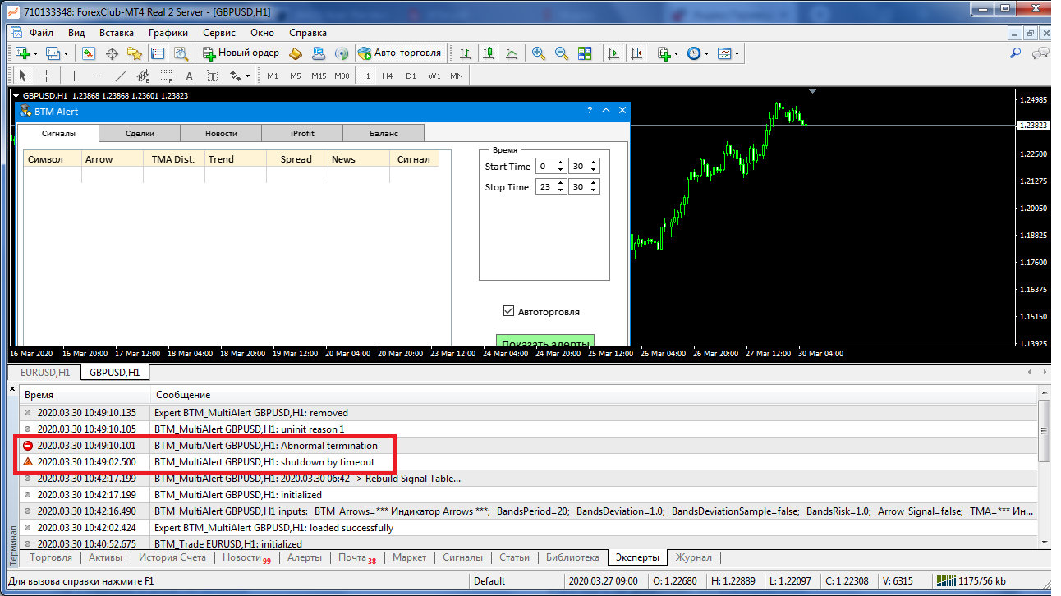Click the BTM Alert help question mark
1061x596 pixels.
pyautogui.click(x=590, y=111)
